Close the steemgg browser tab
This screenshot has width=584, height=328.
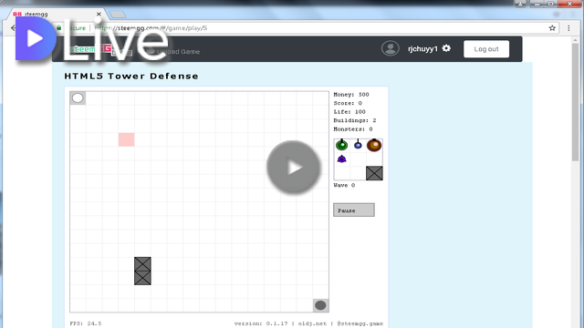(99, 15)
